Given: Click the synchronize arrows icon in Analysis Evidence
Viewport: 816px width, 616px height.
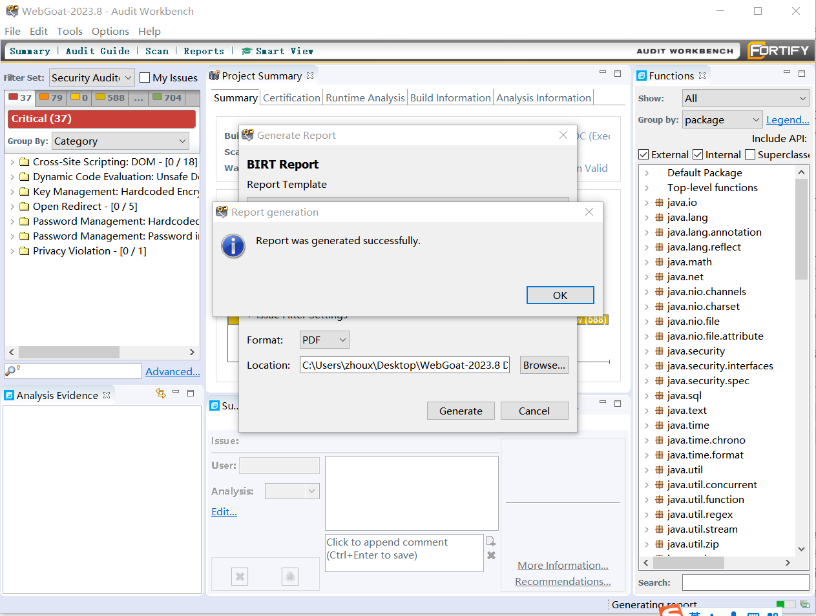Looking at the screenshot, I should point(161,393).
